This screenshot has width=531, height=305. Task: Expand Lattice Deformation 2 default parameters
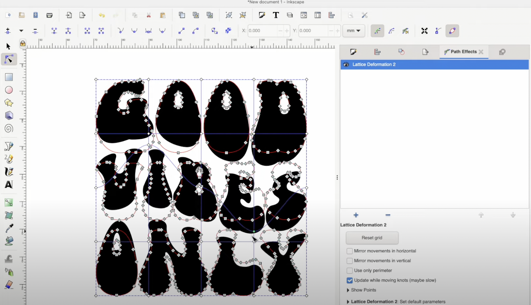point(348,301)
